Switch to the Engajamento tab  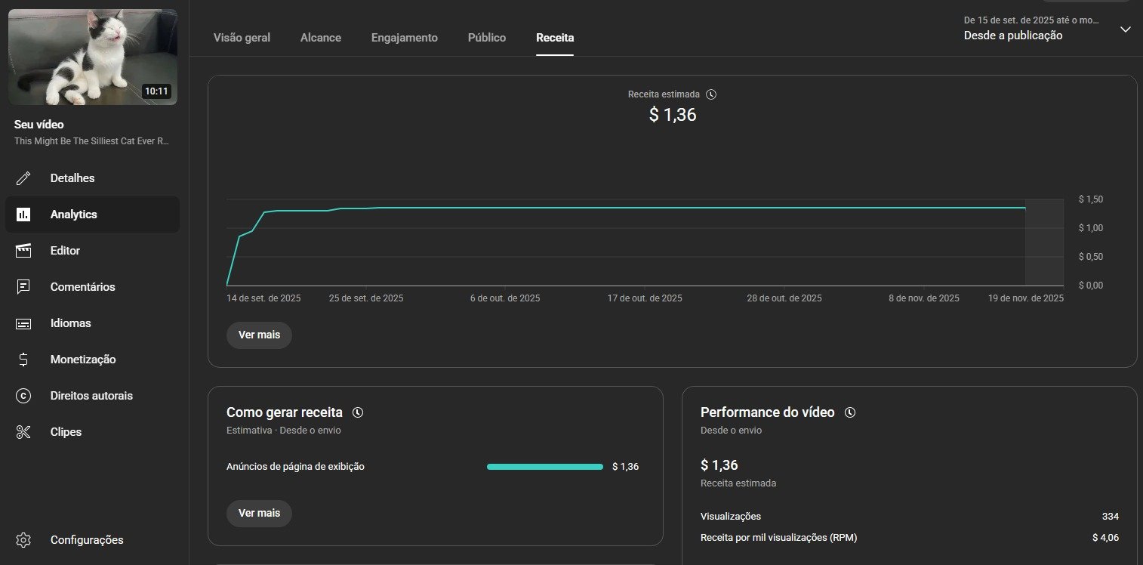404,38
